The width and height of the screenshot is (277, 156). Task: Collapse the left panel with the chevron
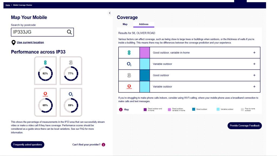click(110, 13)
